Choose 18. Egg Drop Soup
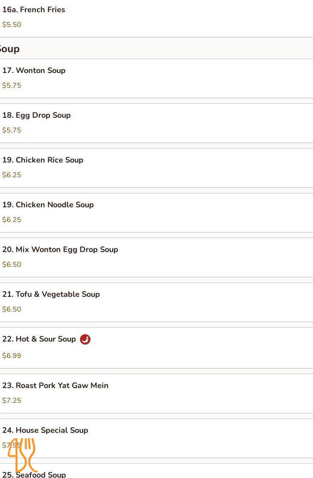This screenshot has height=478, width=313. (37, 115)
